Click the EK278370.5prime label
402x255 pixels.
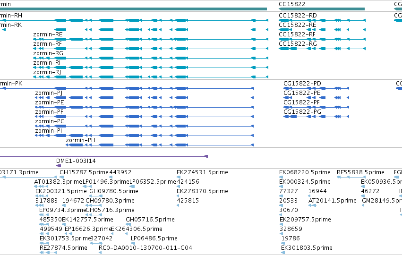tap(202, 191)
